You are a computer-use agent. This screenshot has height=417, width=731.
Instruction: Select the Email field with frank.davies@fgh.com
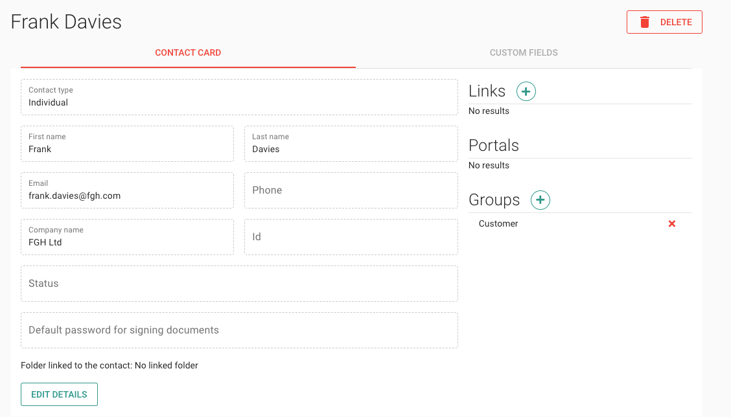coord(127,190)
